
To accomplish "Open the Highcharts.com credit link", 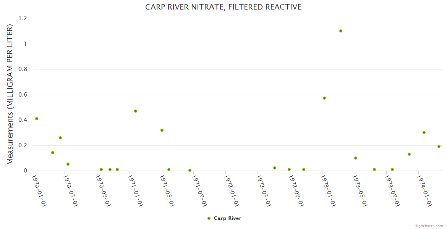I will pos(429,226).
